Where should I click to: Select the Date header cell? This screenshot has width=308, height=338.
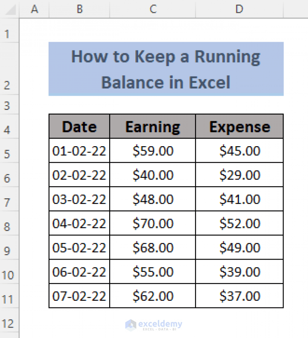pos(79,126)
